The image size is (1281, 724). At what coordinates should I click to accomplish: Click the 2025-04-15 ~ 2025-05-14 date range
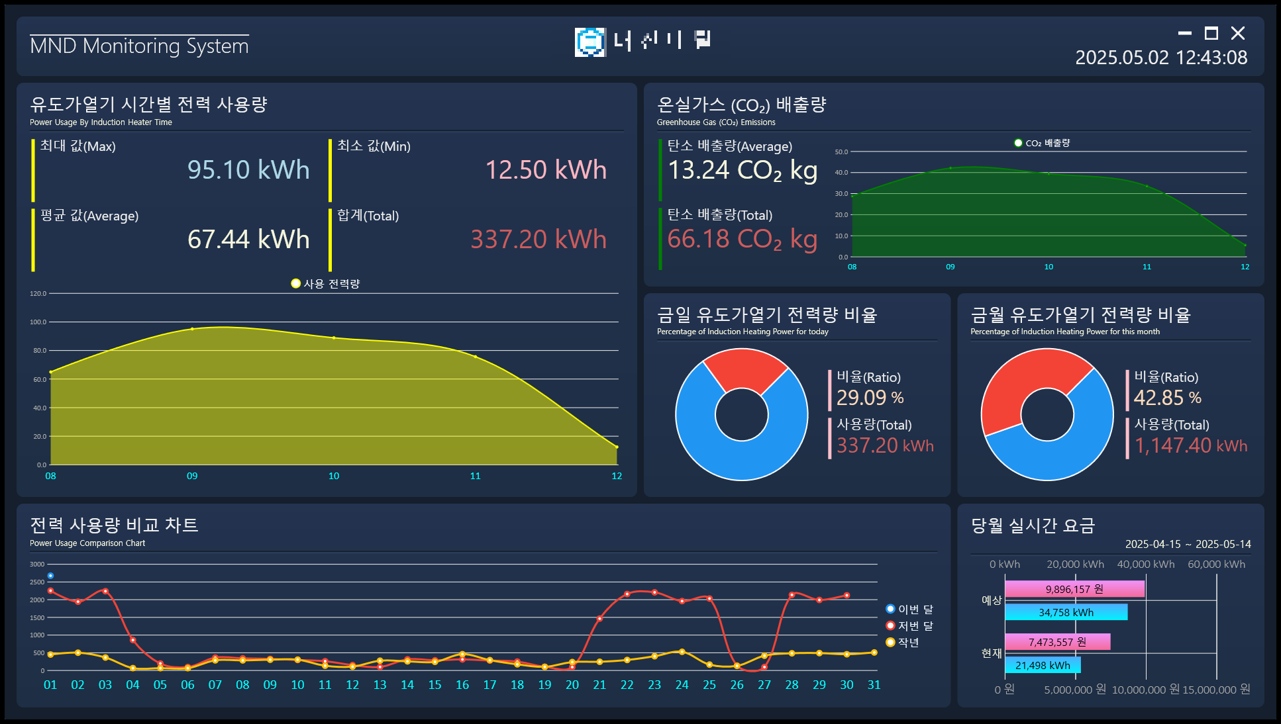click(1188, 544)
